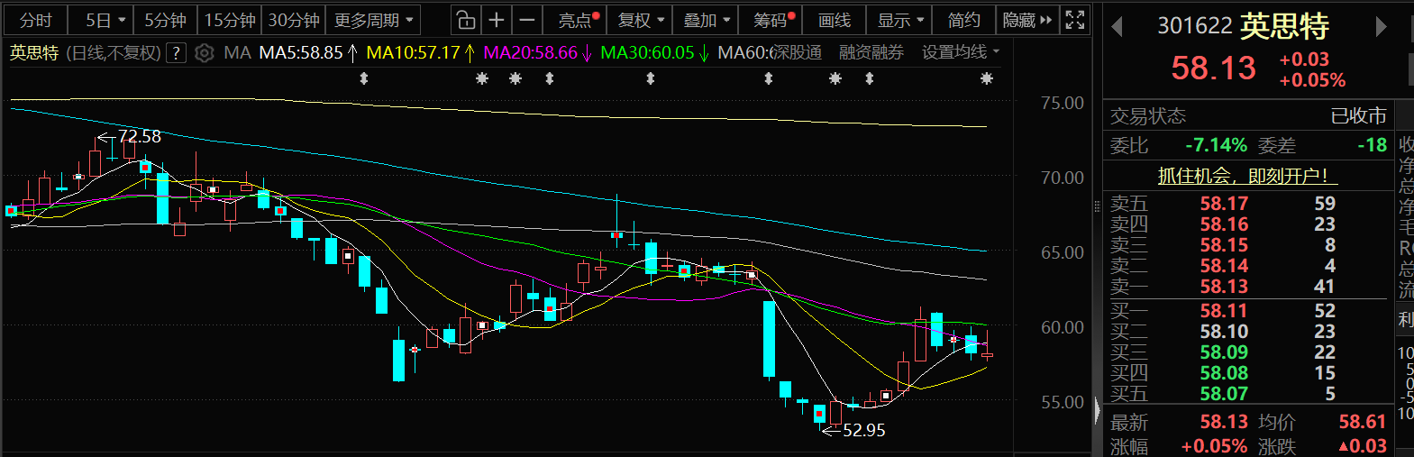The height and width of the screenshot is (457, 1414).
Task: Toggle the chart lock icon
Action: pyautogui.click(x=465, y=20)
